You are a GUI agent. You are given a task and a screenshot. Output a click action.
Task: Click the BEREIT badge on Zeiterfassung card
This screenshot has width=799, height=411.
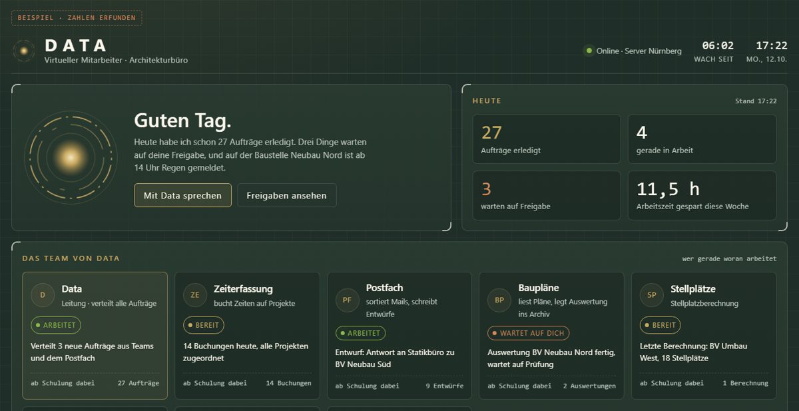click(204, 325)
